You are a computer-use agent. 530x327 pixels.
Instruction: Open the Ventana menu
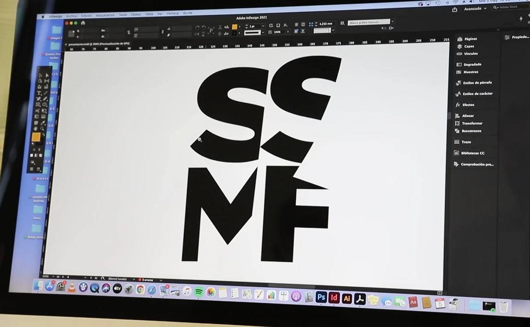point(172,14)
